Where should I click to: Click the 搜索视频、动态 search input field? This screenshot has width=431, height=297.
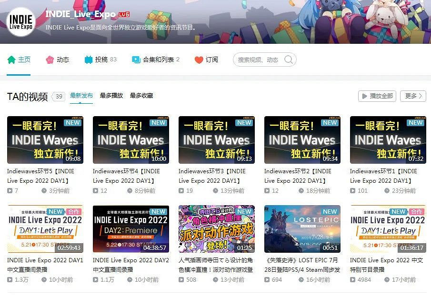(260, 60)
